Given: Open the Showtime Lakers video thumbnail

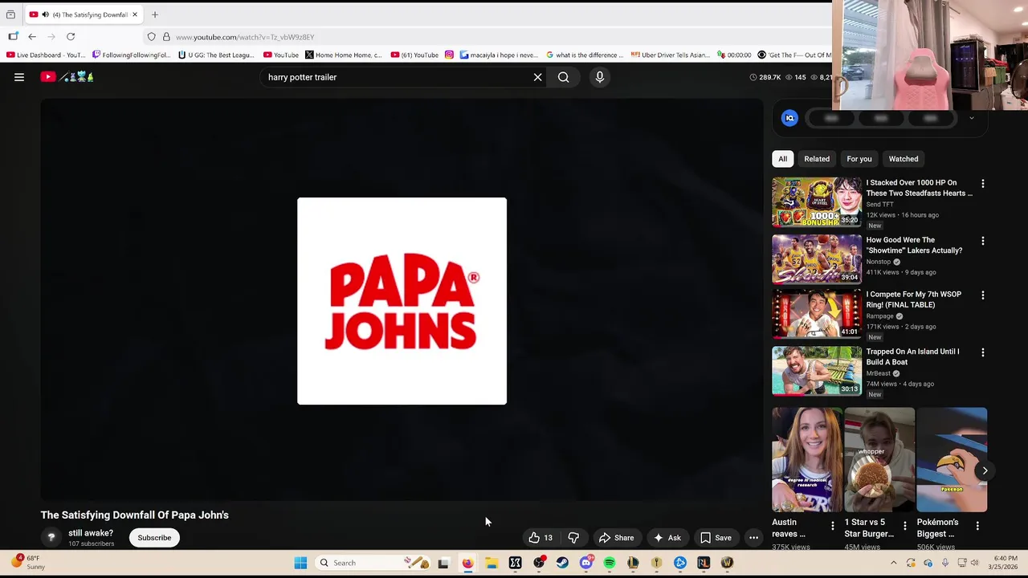Looking at the screenshot, I should point(817,259).
